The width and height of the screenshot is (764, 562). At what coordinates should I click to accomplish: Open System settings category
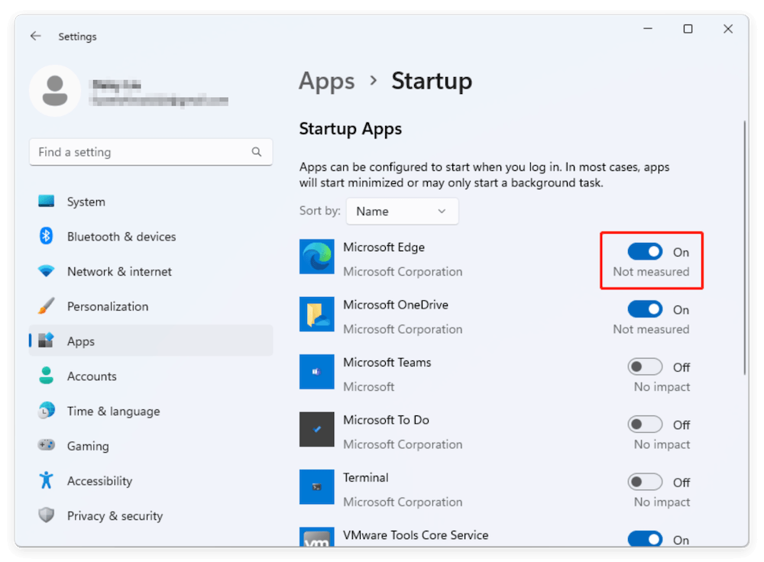click(151, 202)
